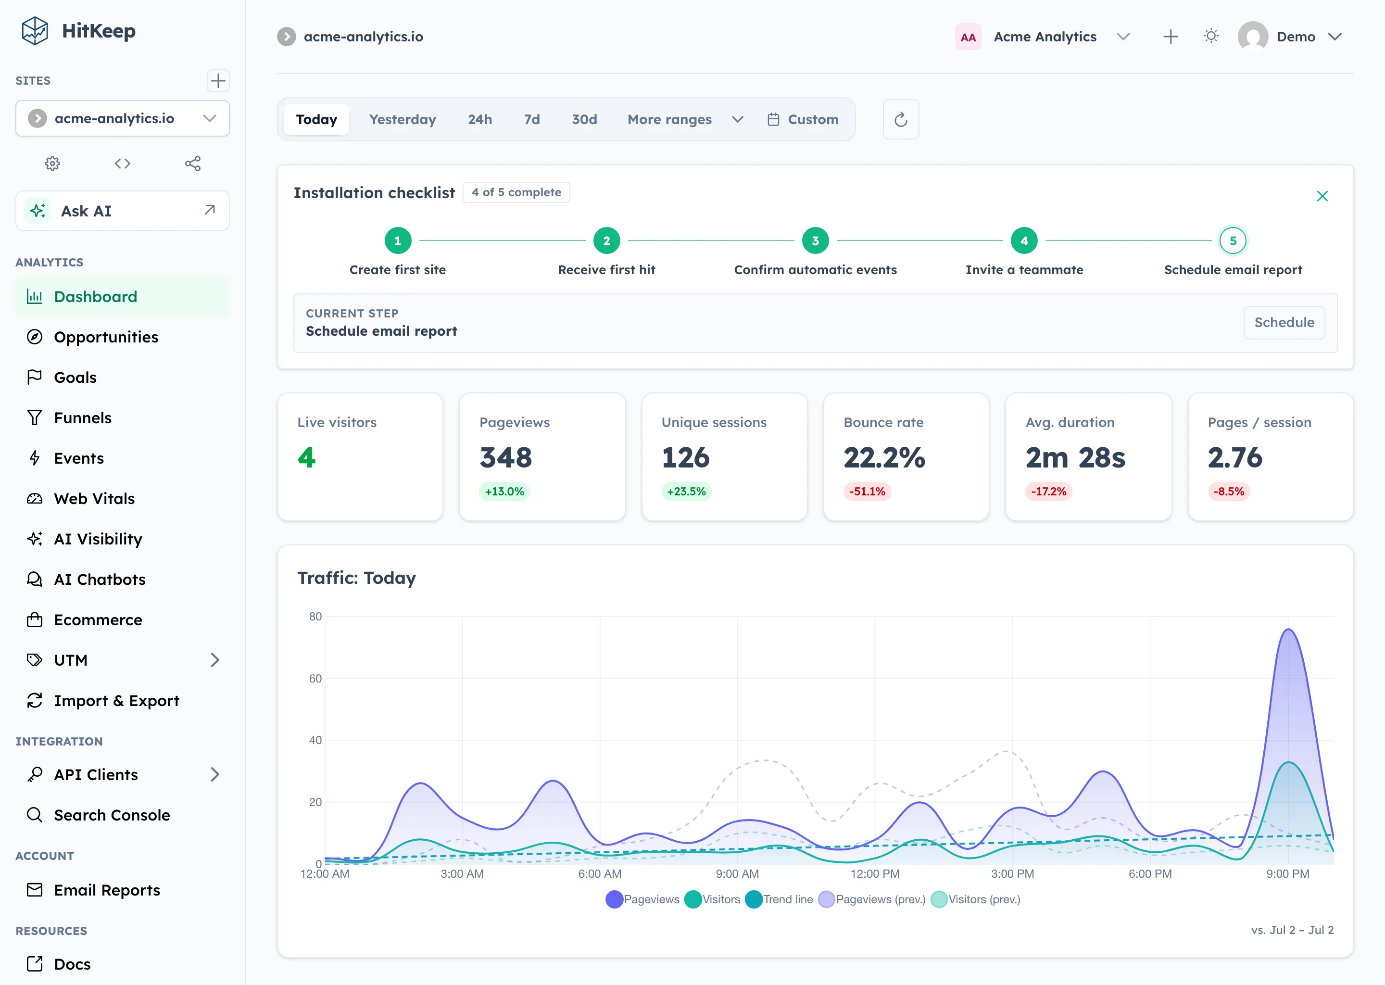Click the Goals flag icon
This screenshot has height=985, width=1385.
[x=35, y=377]
